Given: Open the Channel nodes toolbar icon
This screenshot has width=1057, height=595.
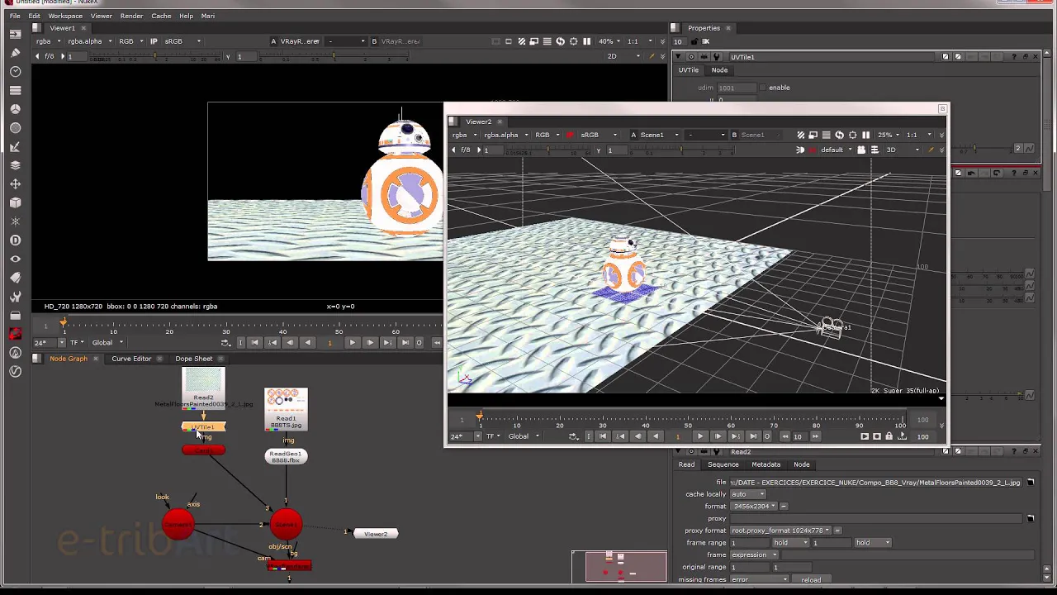Looking at the screenshot, I should pyautogui.click(x=15, y=90).
